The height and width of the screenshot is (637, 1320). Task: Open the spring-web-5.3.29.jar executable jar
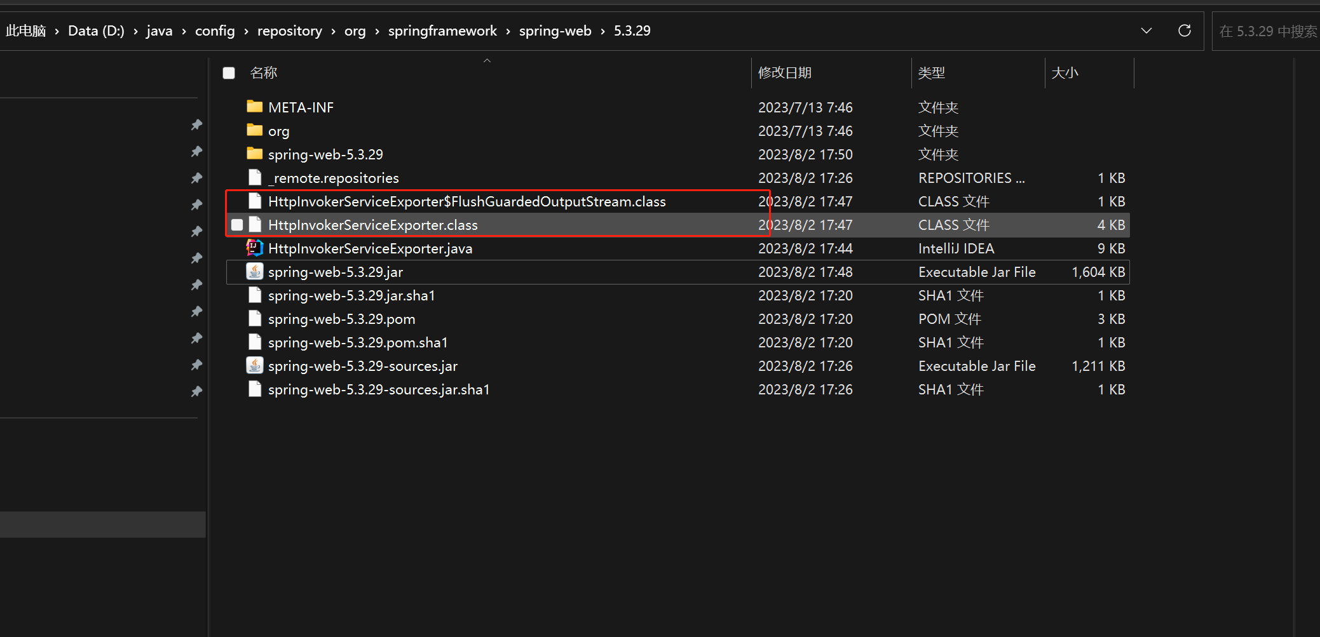pos(336,272)
